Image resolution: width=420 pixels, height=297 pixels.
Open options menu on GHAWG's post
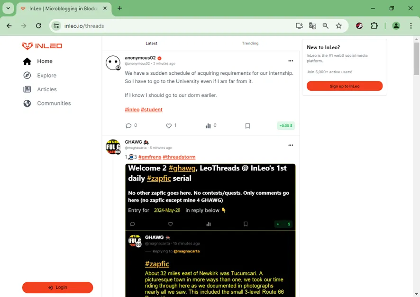click(x=291, y=145)
